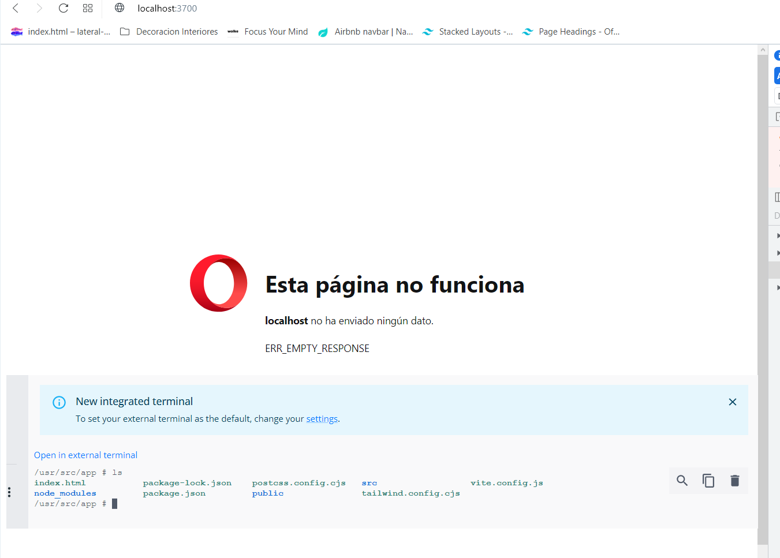The image size is (780, 558).
Task: Click the Esta página no funciona heading
Action: pos(395,285)
